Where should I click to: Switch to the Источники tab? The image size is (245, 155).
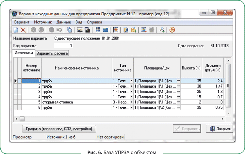tap(24, 53)
